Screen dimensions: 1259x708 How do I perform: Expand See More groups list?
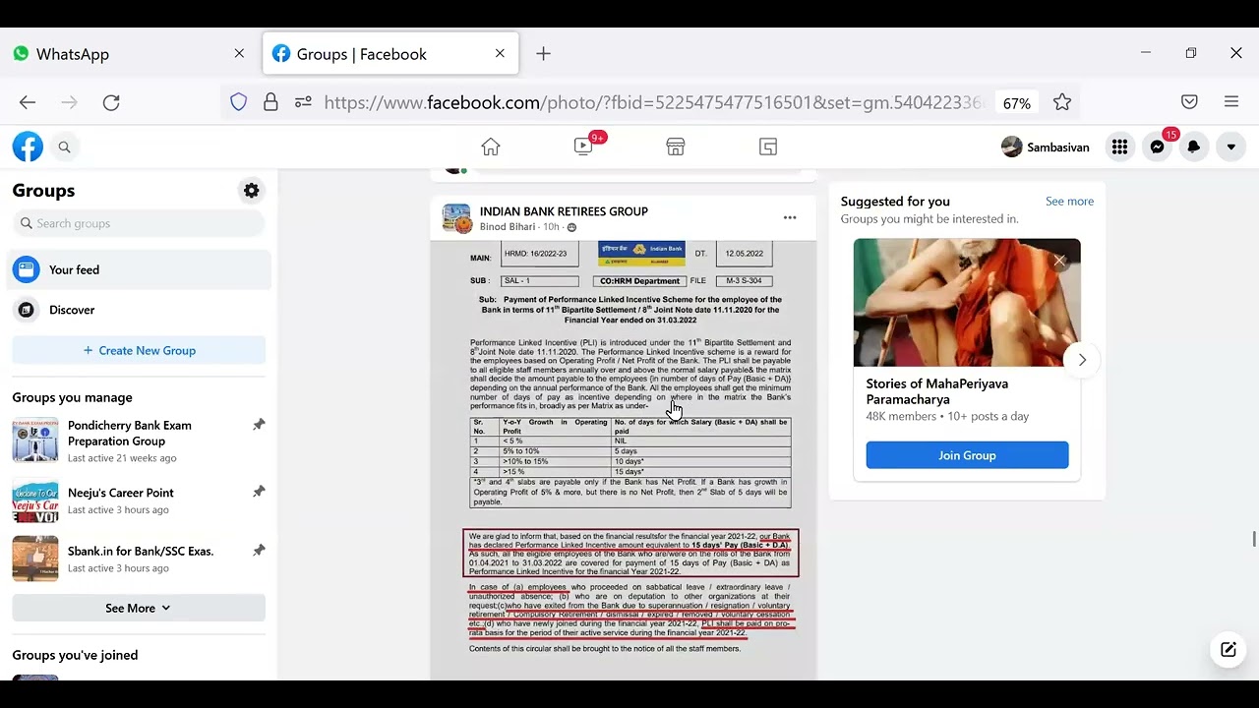tap(139, 608)
